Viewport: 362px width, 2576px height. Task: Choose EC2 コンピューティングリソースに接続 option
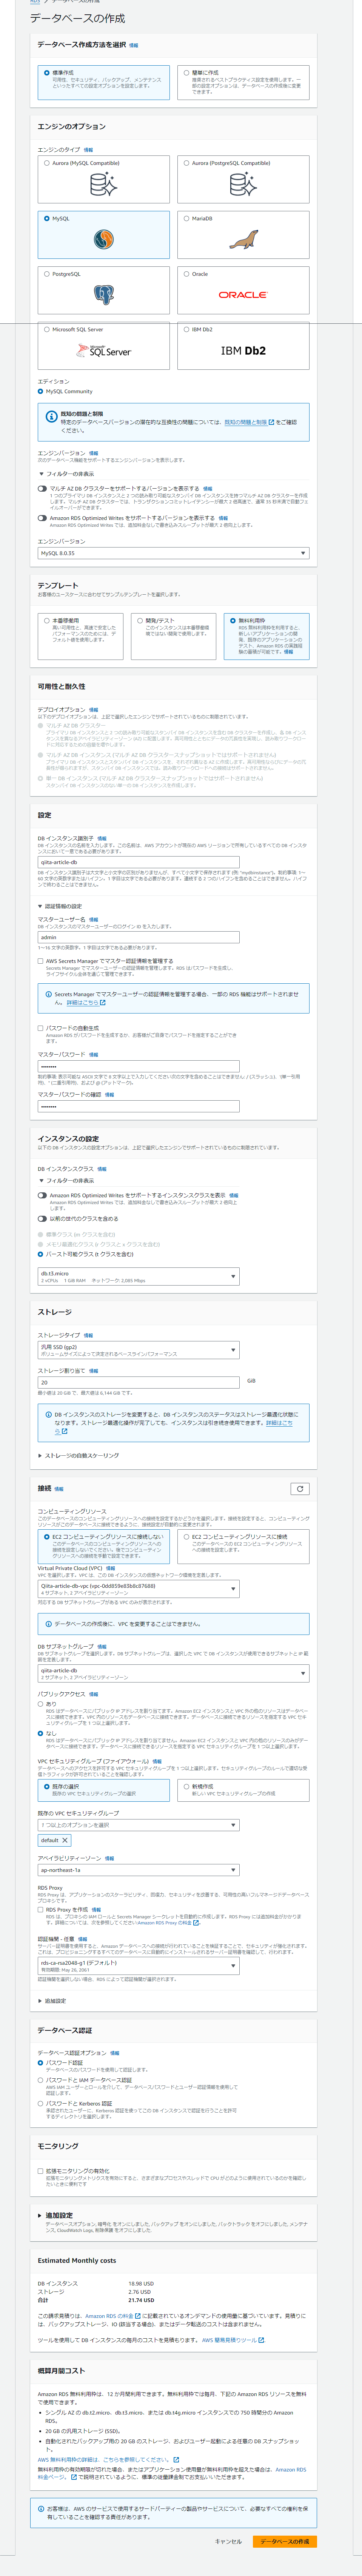[x=186, y=1536]
